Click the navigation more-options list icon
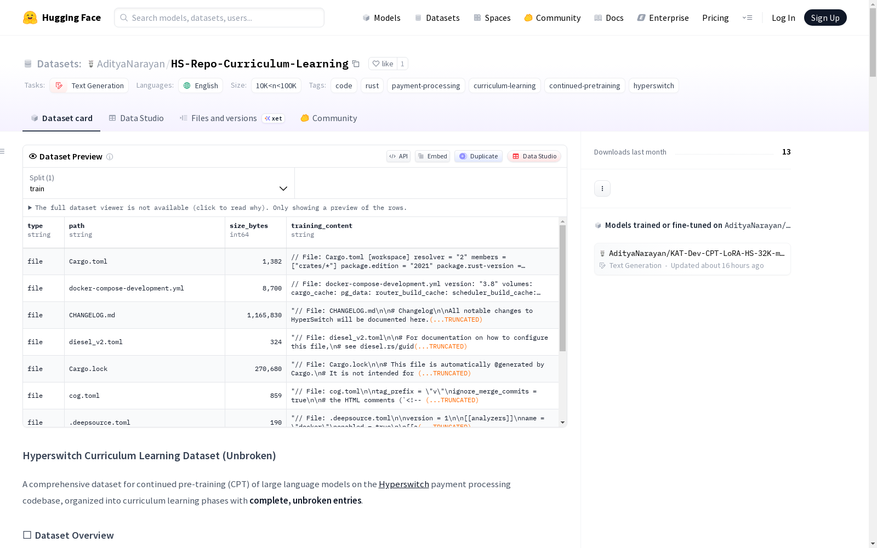The width and height of the screenshot is (877, 548). click(x=747, y=18)
